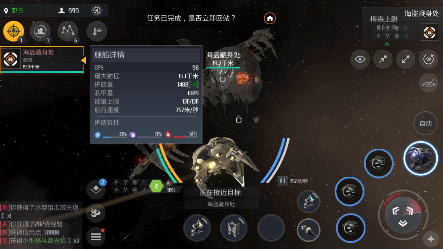Expand more modules with plus button

click(431, 239)
